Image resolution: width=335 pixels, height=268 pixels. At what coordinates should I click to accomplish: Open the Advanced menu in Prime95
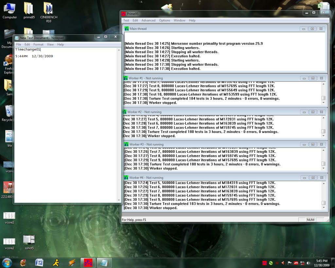[148, 20]
